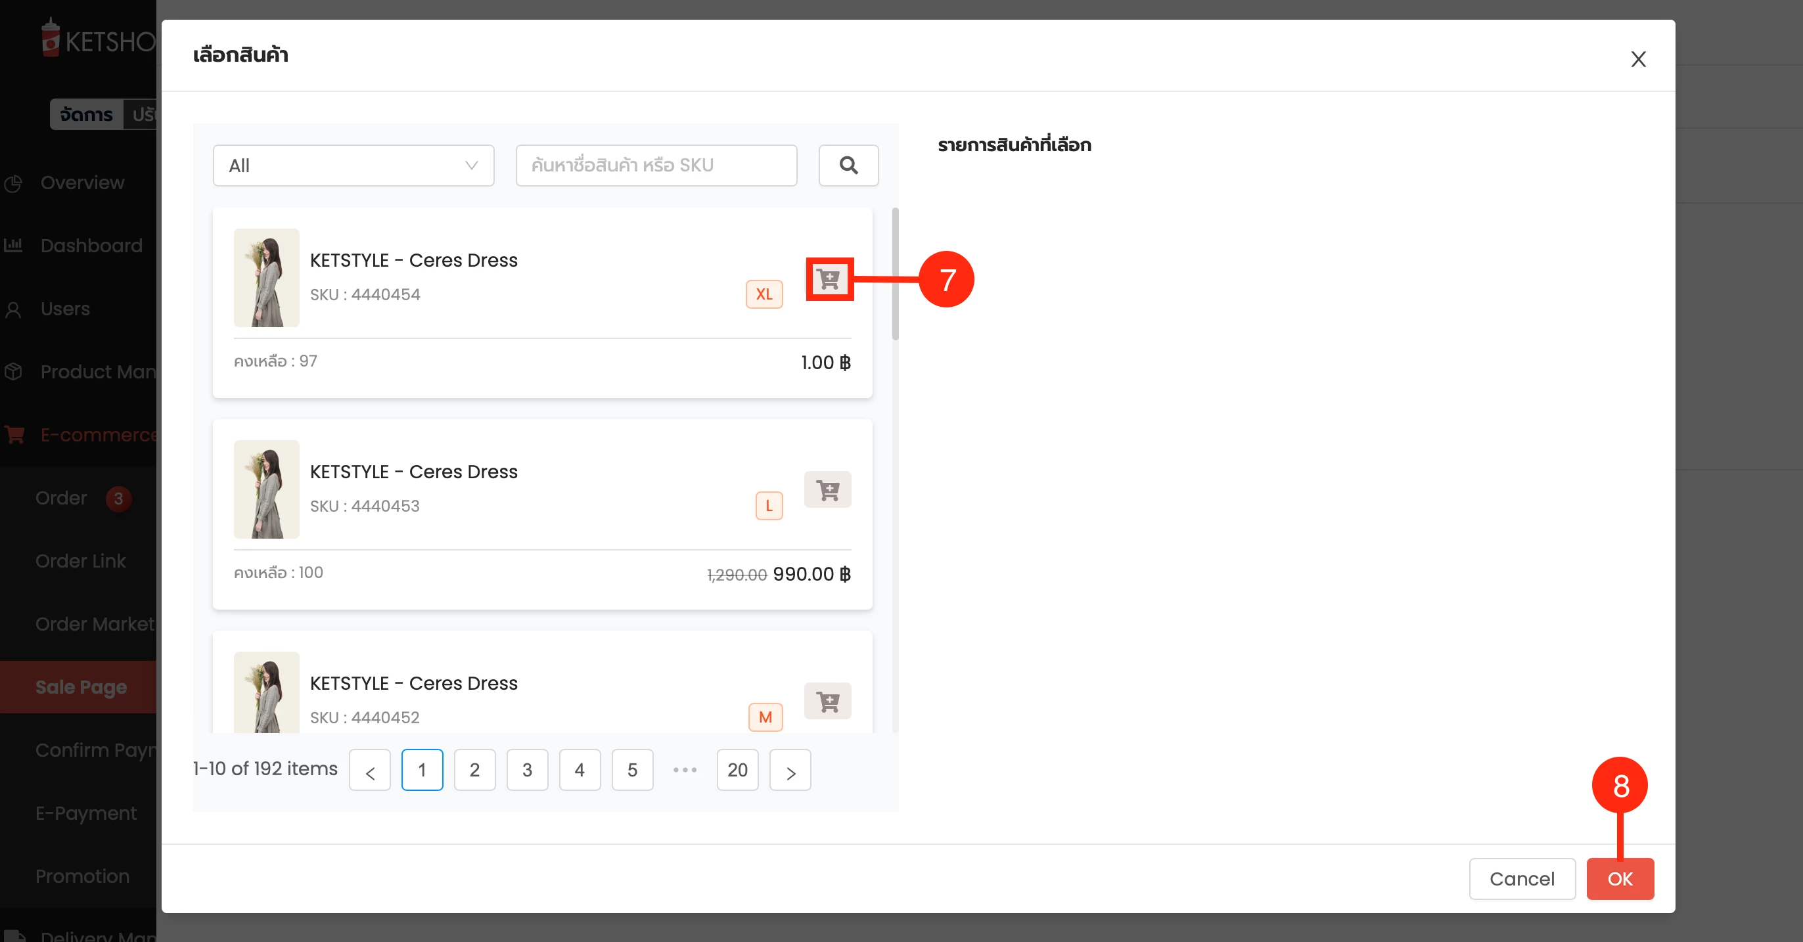Click the product list scrollbar

point(895,275)
